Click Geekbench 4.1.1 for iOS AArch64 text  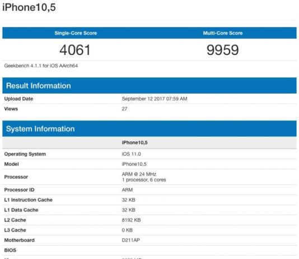pos(41,66)
